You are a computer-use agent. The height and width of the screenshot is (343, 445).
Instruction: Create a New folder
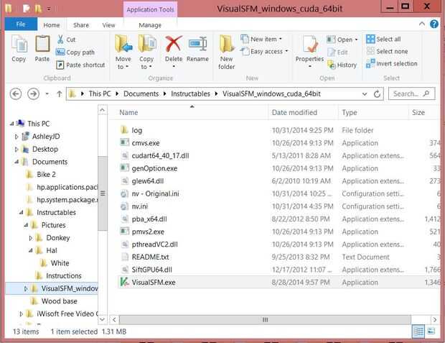pyautogui.click(x=227, y=52)
